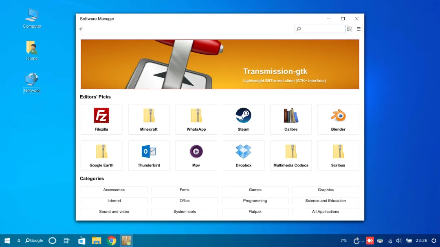Select the Scribus app tile
Image resolution: width=440 pixels, height=247 pixels.
click(x=338, y=155)
